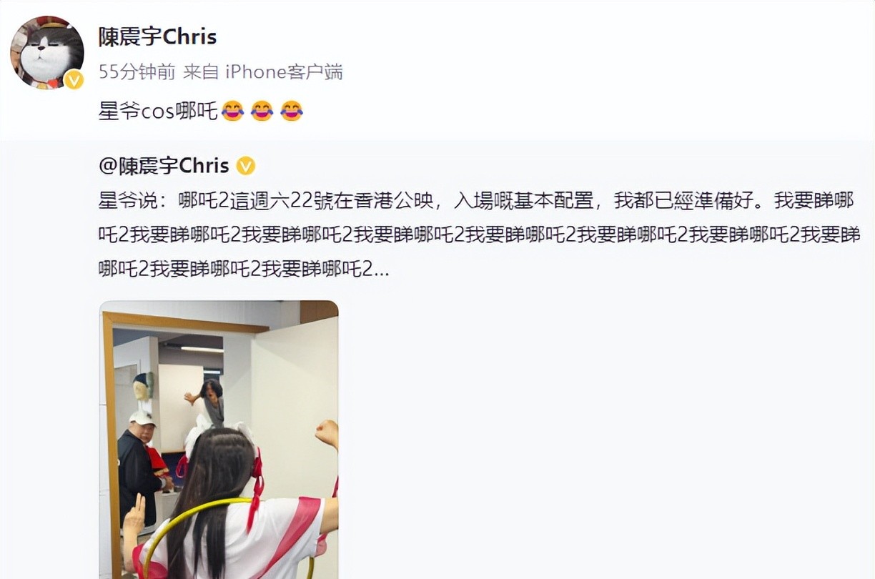Image resolution: width=875 pixels, height=579 pixels.
Task: Open the @陳震宇Chris mention in the repost
Action: (164, 166)
